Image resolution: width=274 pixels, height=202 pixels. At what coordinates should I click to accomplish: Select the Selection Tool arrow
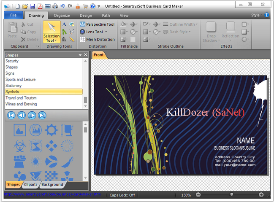point(52,27)
